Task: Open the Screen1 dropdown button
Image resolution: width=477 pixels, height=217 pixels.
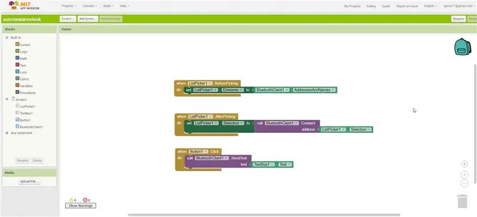Action: [x=68, y=19]
